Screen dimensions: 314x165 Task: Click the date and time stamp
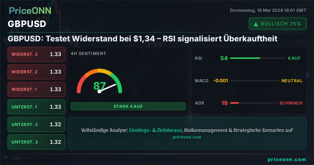[268, 10]
